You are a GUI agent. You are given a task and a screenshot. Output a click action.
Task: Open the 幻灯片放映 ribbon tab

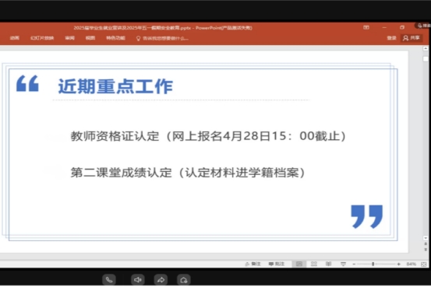pos(42,38)
